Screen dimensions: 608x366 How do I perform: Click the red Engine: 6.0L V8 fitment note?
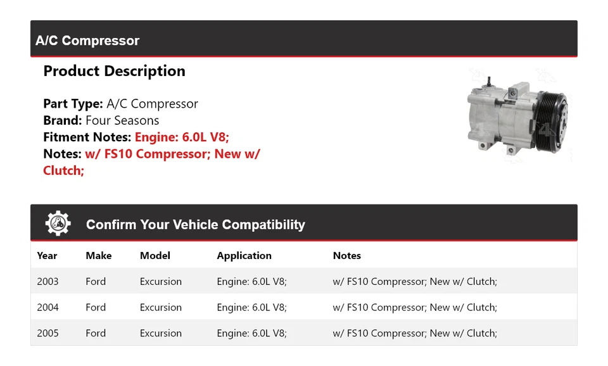(182, 137)
